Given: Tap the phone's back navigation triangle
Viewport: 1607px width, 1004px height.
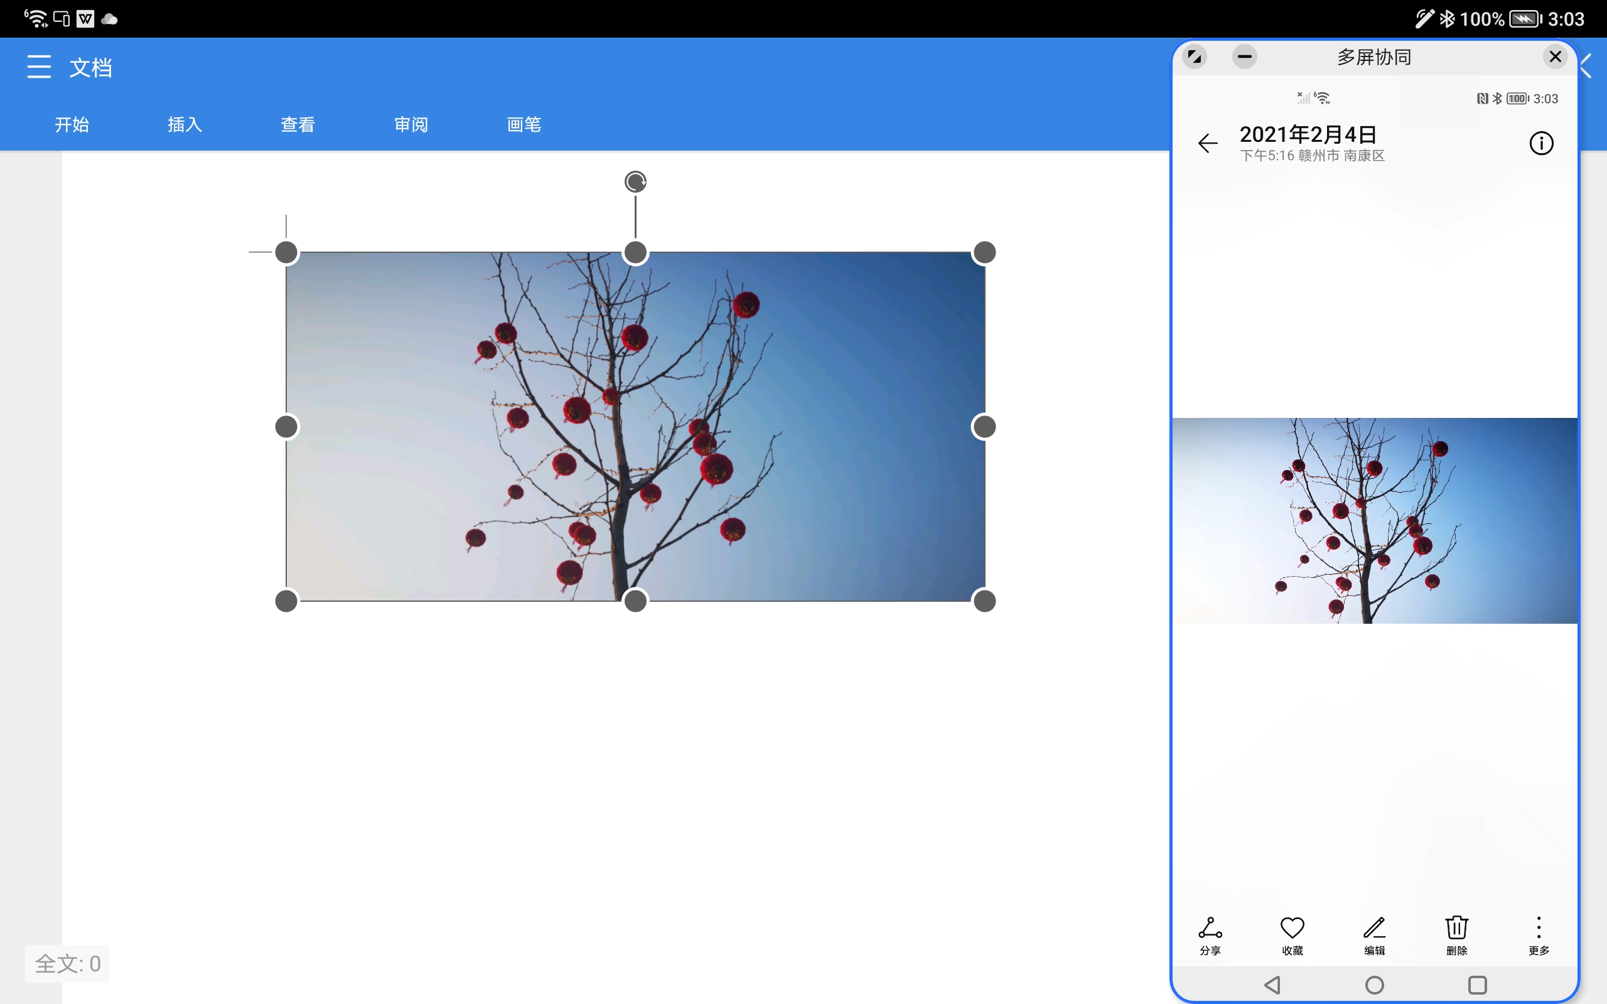Looking at the screenshot, I should [x=1272, y=985].
